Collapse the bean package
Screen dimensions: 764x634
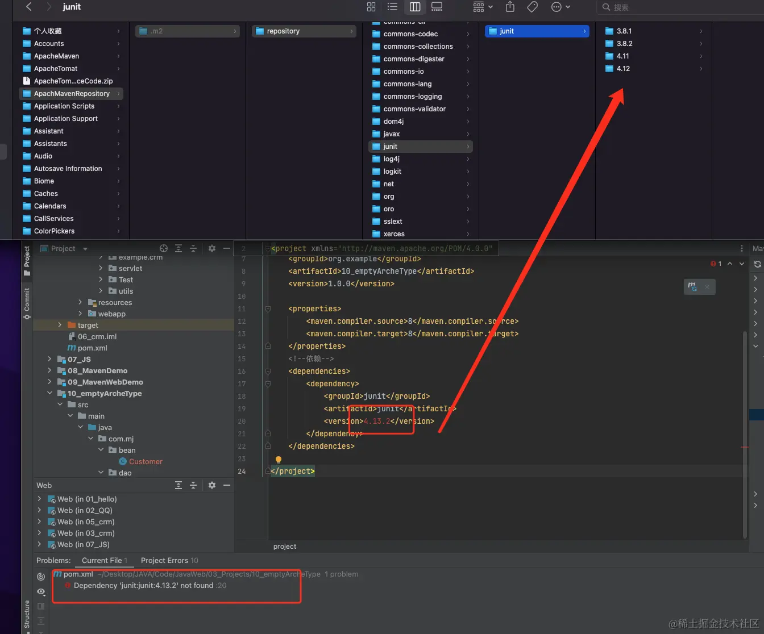point(101,450)
